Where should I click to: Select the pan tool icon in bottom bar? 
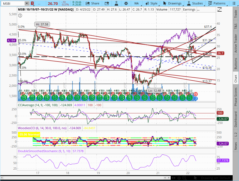(173, 178)
